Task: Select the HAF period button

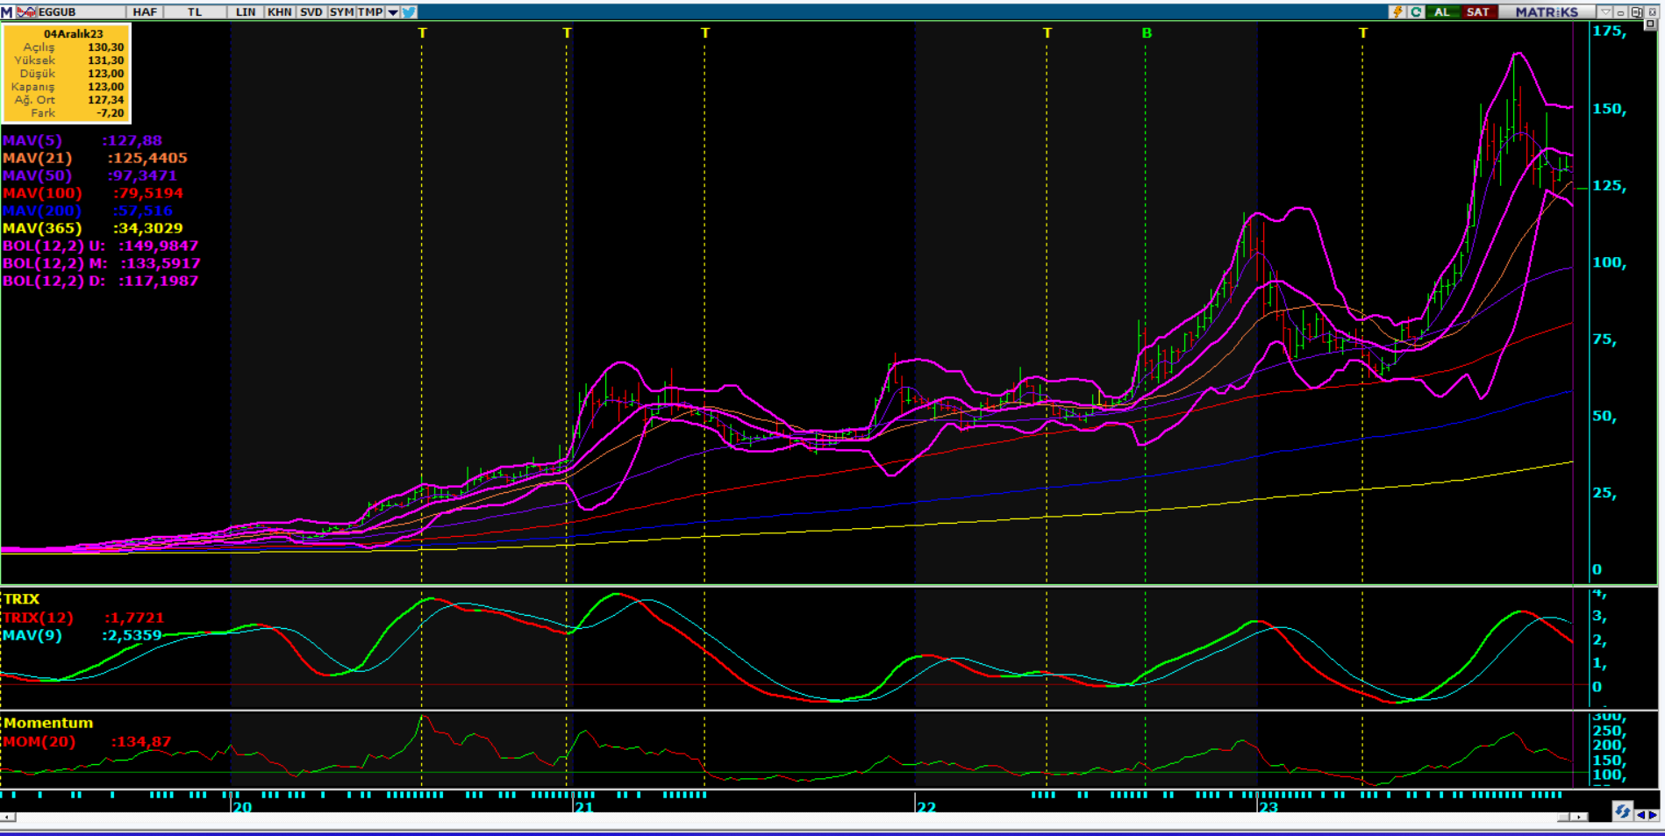Action: [146, 12]
